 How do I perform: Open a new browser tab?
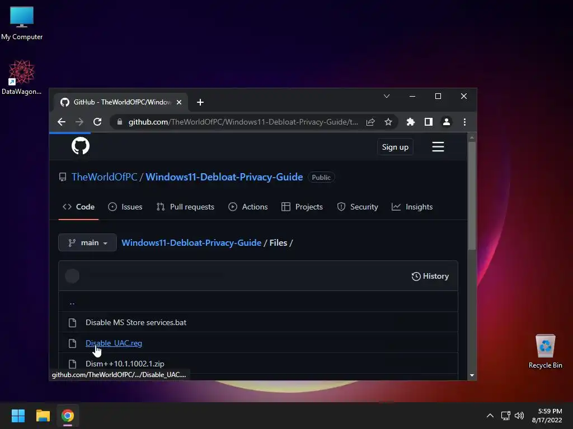(200, 102)
